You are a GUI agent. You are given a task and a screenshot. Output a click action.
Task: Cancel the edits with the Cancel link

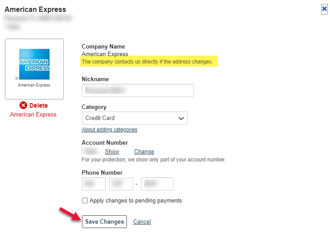142,222
